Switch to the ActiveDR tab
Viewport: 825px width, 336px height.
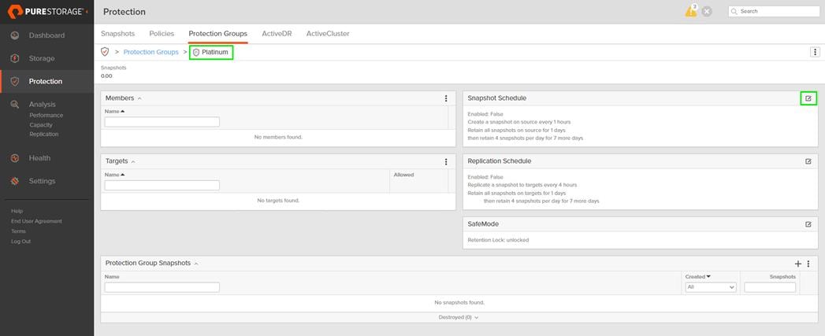(x=277, y=34)
